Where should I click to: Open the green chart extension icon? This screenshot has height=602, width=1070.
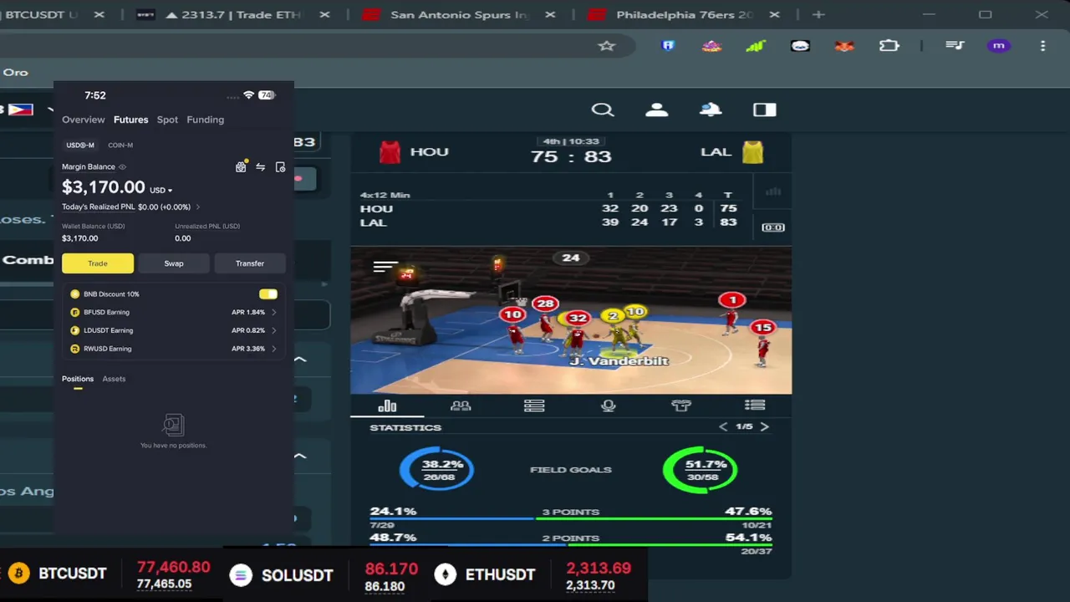pyautogui.click(x=756, y=46)
